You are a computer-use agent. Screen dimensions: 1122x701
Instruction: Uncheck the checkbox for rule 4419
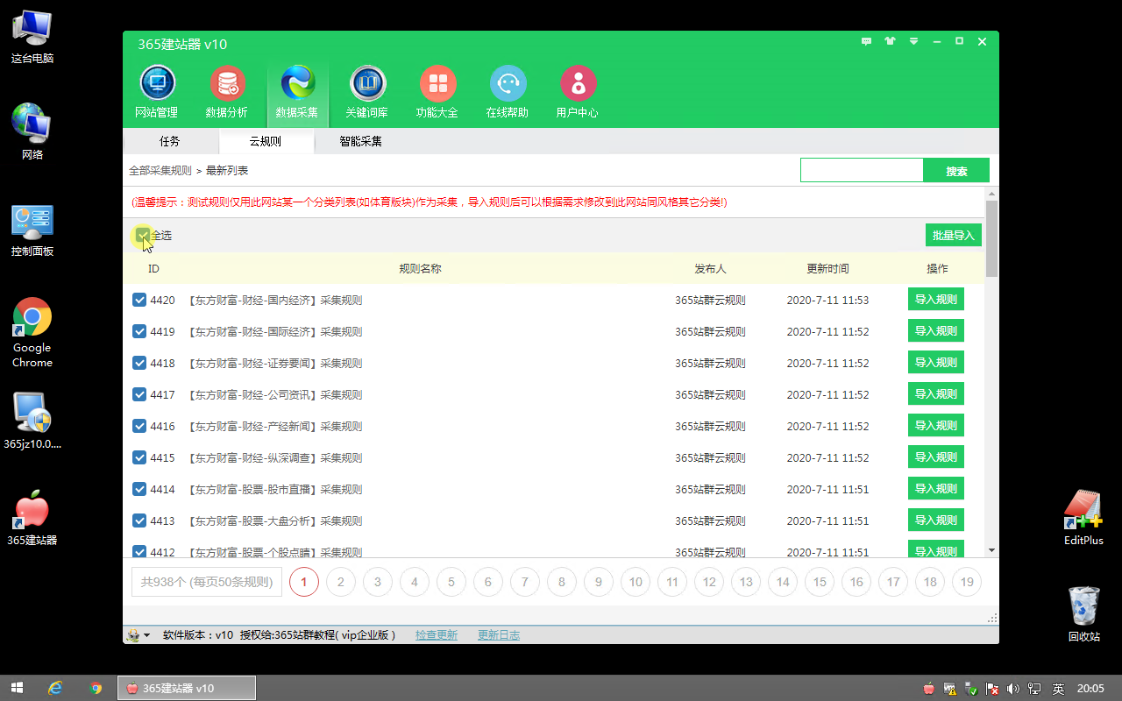click(x=139, y=331)
